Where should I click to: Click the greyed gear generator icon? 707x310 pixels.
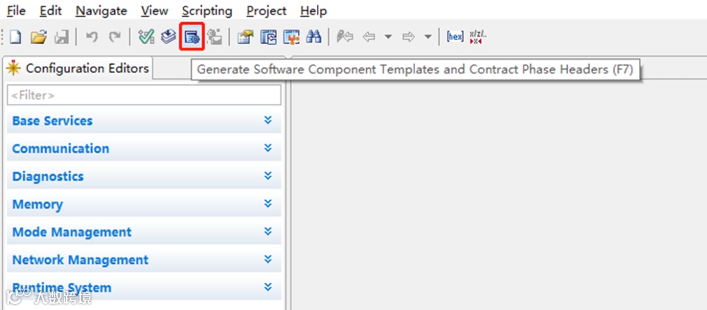(x=215, y=37)
